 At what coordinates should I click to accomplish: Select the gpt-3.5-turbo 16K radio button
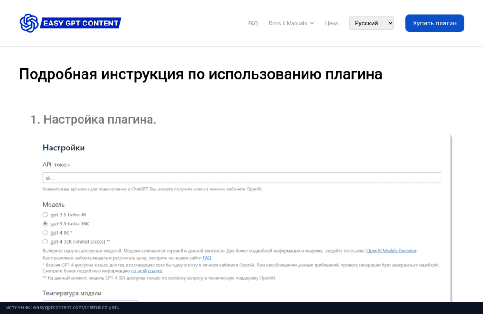pyautogui.click(x=45, y=223)
